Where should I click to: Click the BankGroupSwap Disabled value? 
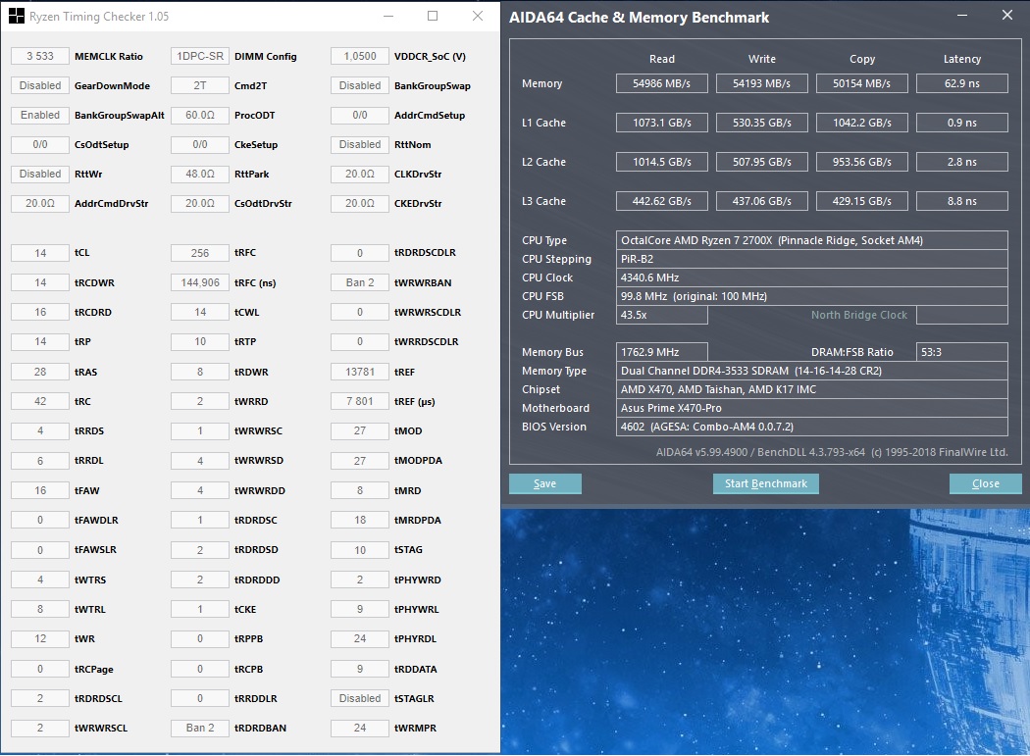coord(360,85)
